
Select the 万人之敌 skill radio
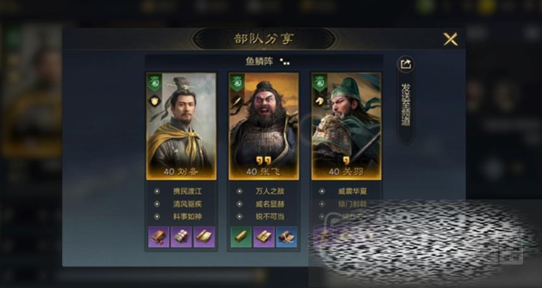click(x=239, y=191)
